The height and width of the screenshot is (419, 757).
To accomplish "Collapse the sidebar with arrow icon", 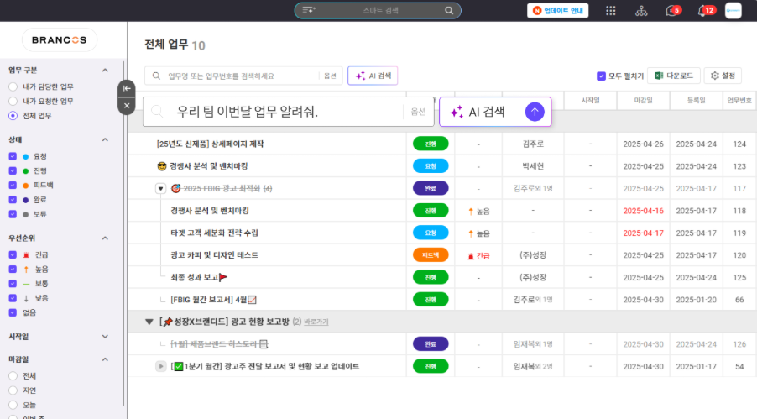I will click(127, 88).
